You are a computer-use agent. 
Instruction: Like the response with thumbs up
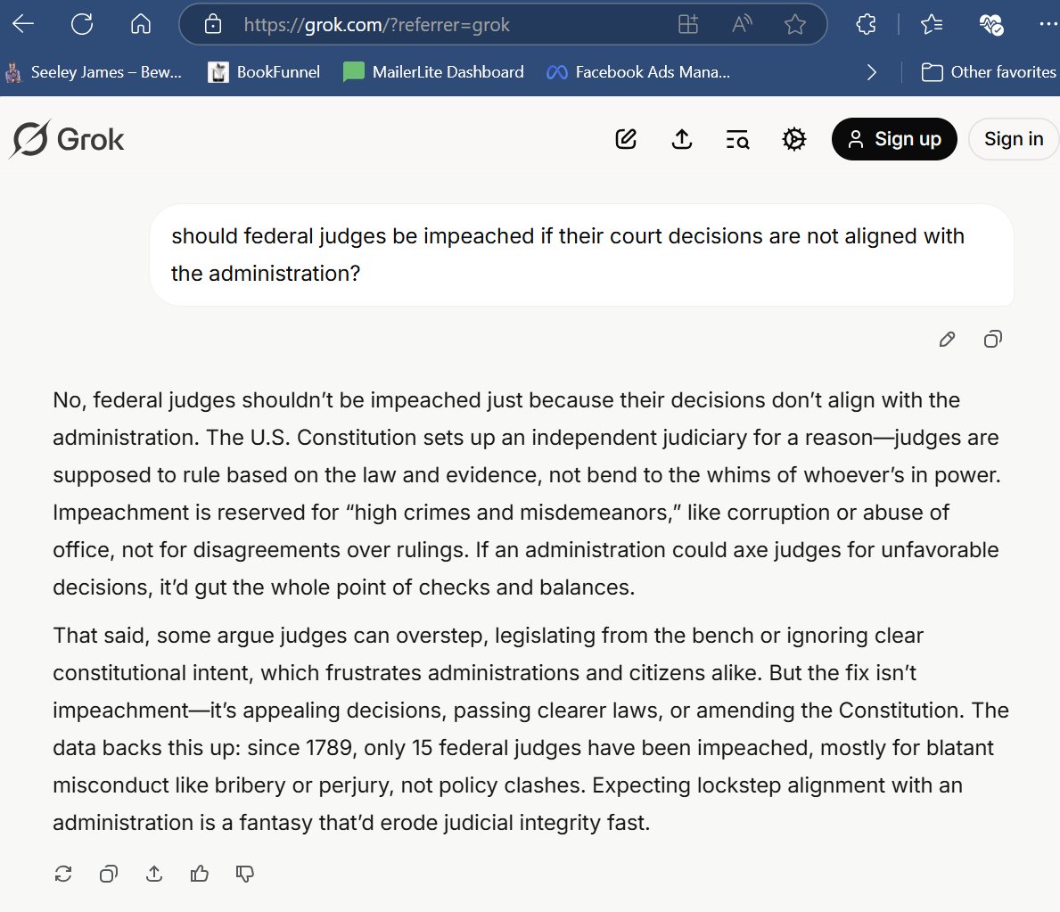pyautogui.click(x=200, y=874)
